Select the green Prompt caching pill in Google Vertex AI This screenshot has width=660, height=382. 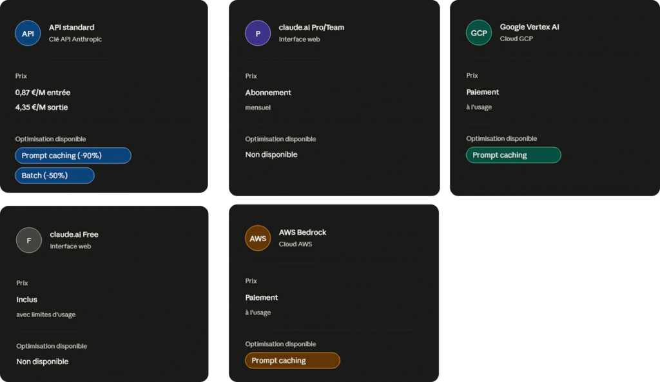click(x=514, y=155)
